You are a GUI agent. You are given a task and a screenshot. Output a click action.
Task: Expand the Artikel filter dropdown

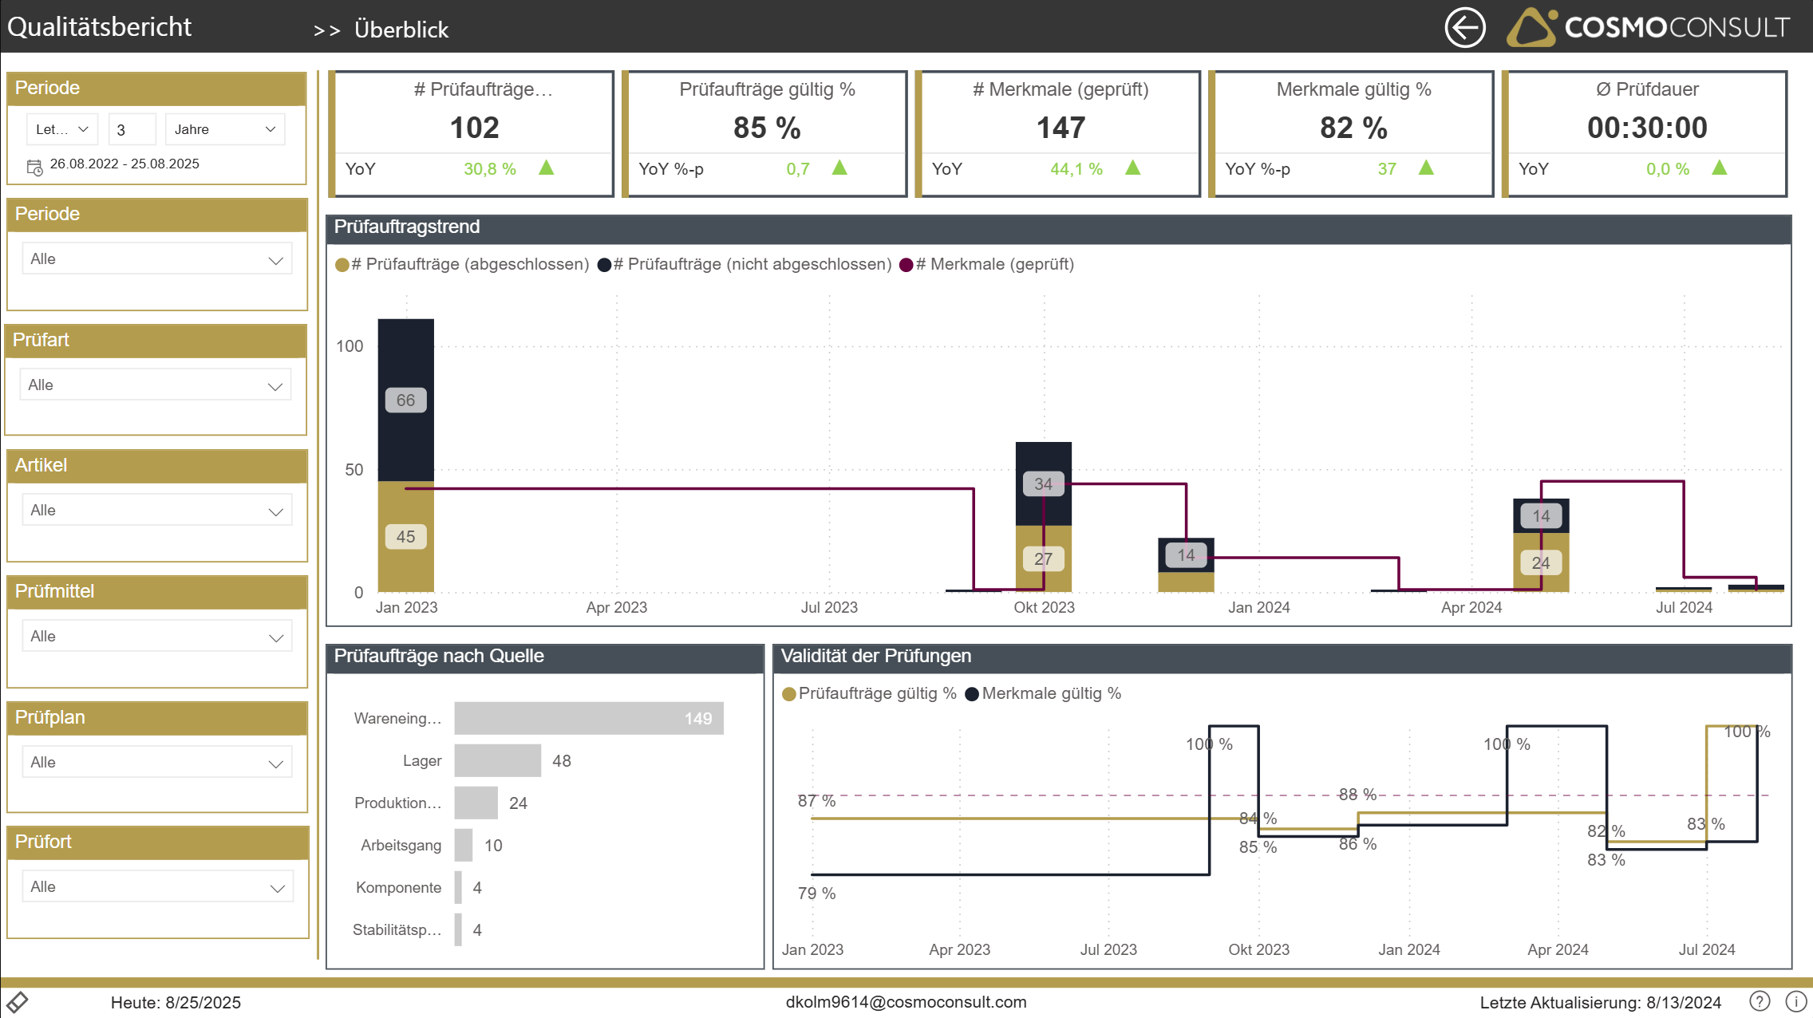click(x=157, y=511)
